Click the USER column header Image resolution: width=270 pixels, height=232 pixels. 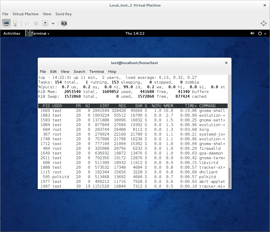57,106
